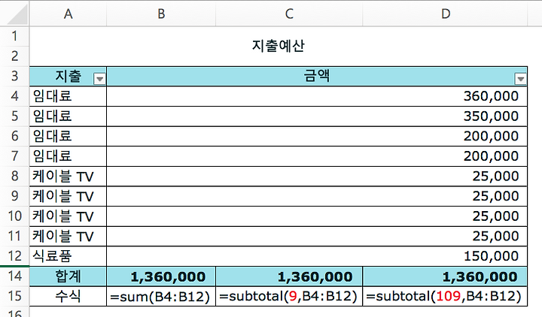Image resolution: width=542 pixels, height=317 pixels.
Task: Select the =subtotal(109,B4:B12) formula cell
Action: tap(445, 296)
